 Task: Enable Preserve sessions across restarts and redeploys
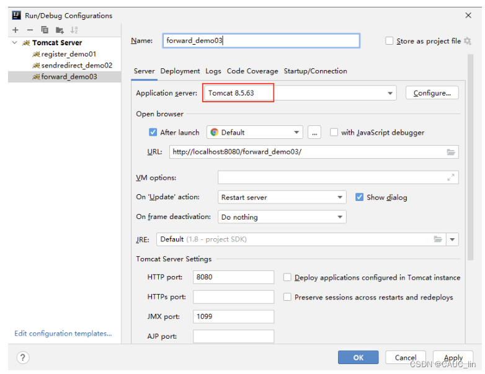pos(287,297)
